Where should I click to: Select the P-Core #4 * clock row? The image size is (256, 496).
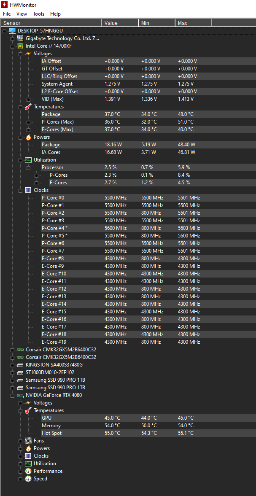tap(148, 228)
